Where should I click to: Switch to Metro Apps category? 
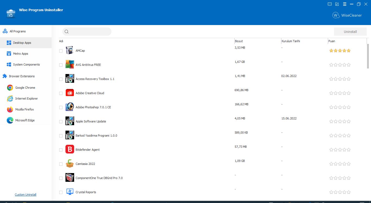tap(26, 54)
